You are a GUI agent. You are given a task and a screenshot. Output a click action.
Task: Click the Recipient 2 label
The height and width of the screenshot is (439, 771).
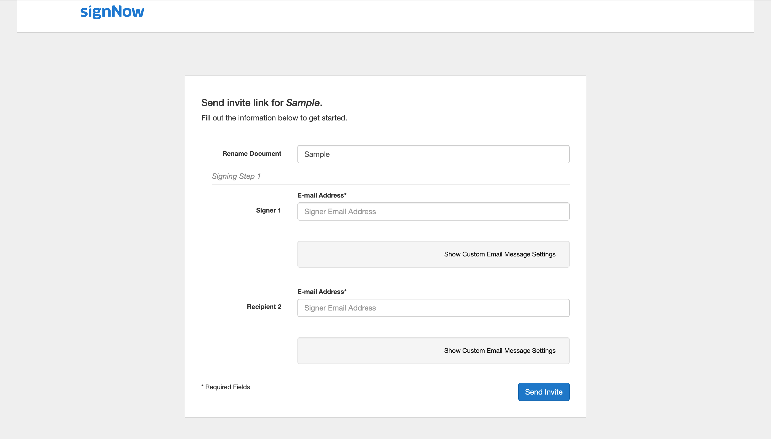(x=264, y=307)
